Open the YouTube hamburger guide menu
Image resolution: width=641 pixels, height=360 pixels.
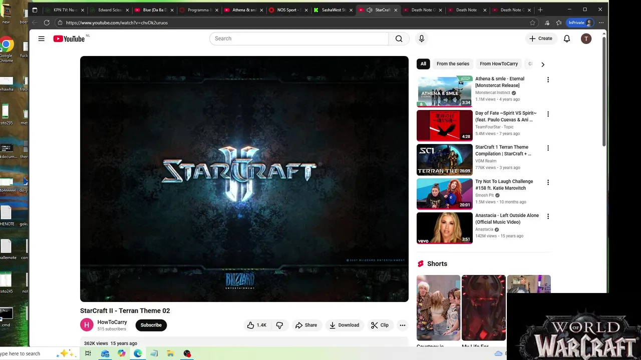pos(42,38)
